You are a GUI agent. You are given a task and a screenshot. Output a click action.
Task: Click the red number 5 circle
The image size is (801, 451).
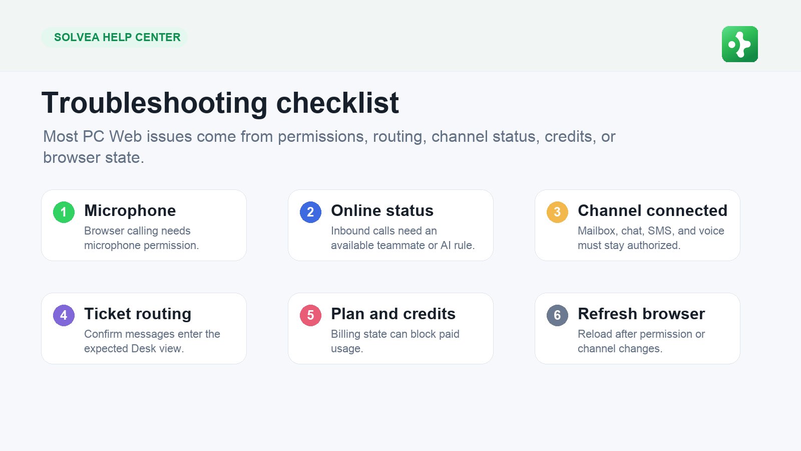tap(310, 315)
